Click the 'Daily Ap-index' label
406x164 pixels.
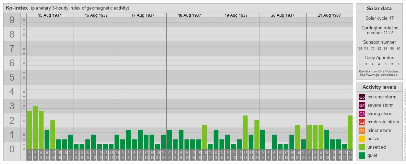pyautogui.click(x=380, y=57)
